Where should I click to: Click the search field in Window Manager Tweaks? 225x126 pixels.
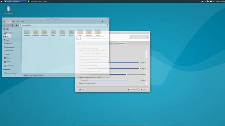tap(140, 37)
